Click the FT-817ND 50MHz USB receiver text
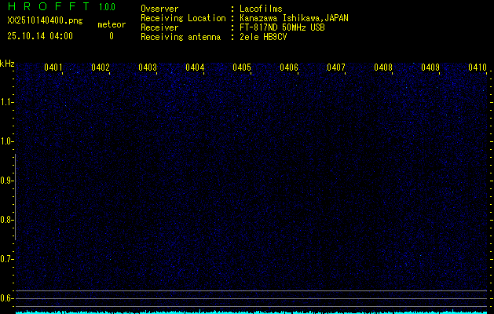This screenshot has height=314, width=494. 281,27
